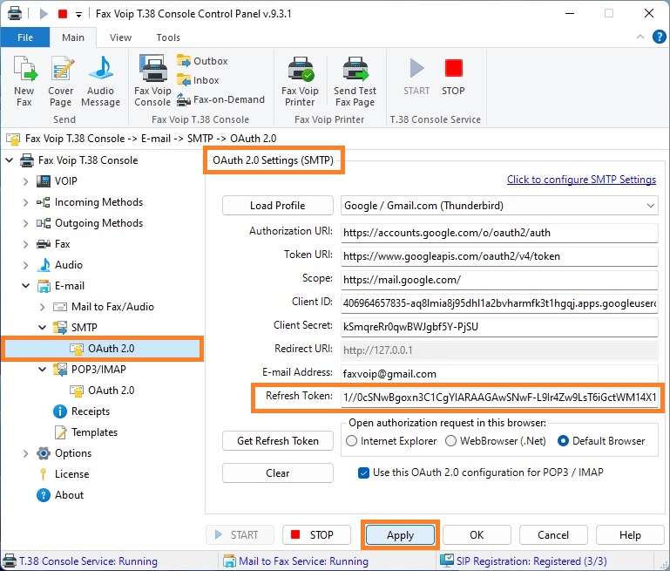Click quick access red stop icon
This screenshot has height=571, width=670.
[x=63, y=14]
